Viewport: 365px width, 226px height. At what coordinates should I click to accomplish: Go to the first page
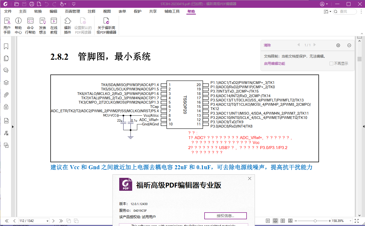click(x=7, y=221)
